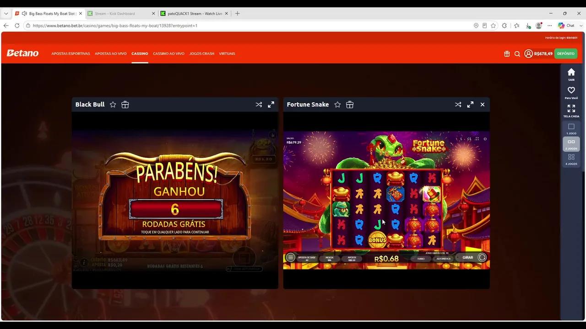Click the Betano logo
This screenshot has height=329, width=586.
[22, 53]
